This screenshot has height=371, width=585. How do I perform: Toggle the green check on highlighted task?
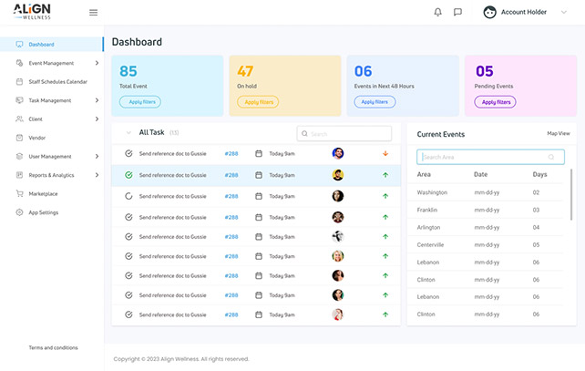point(128,175)
